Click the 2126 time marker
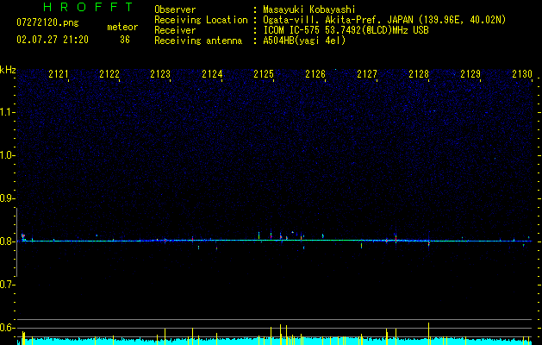The height and width of the screenshot is (345, 542). (x=315, y=74)
